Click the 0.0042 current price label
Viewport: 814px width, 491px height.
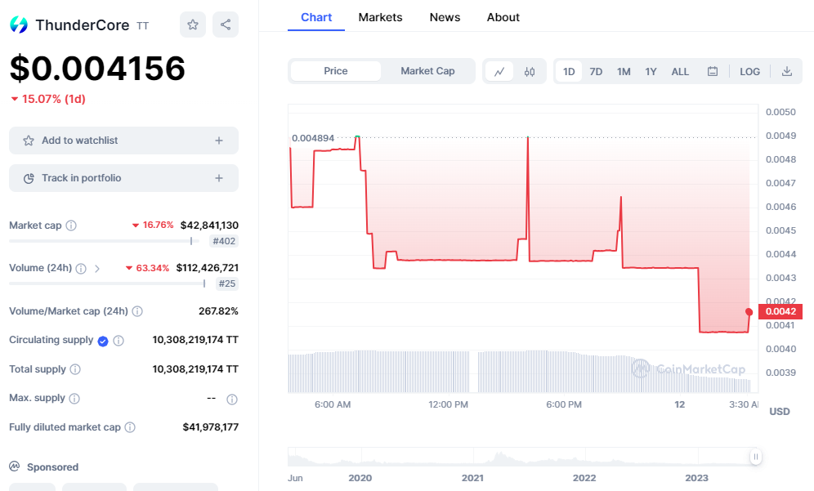tap(780, 311)
